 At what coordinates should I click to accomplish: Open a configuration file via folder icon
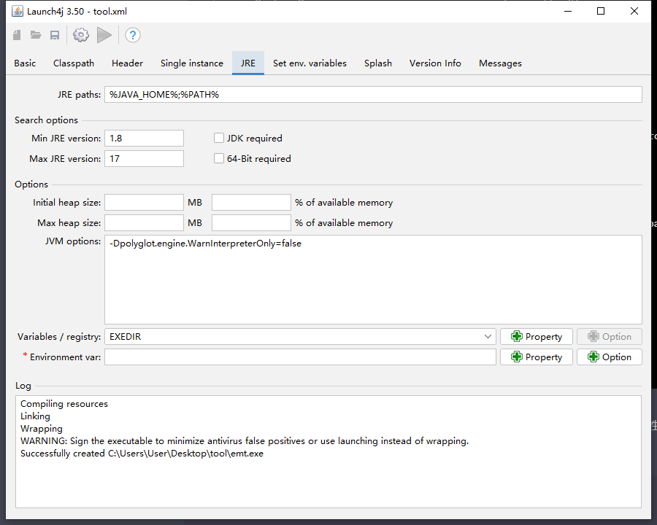(36, 35)
